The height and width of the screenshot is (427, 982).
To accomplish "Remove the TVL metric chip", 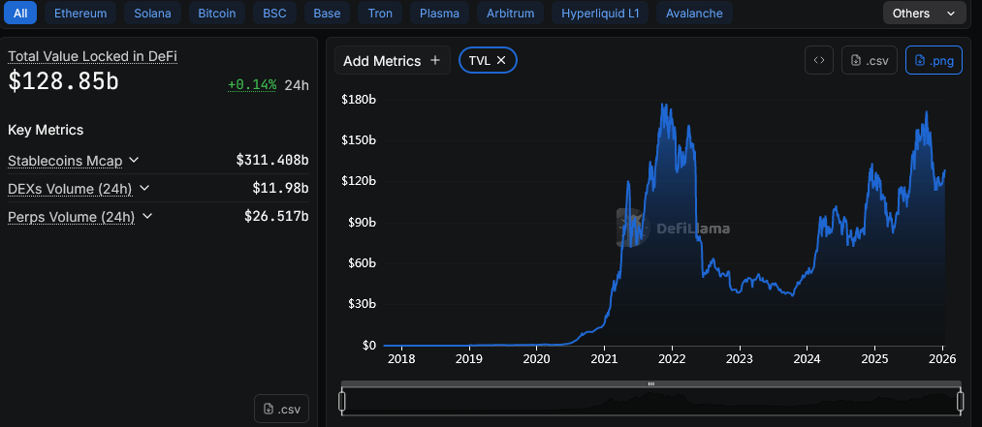I will tap(501, 60).
